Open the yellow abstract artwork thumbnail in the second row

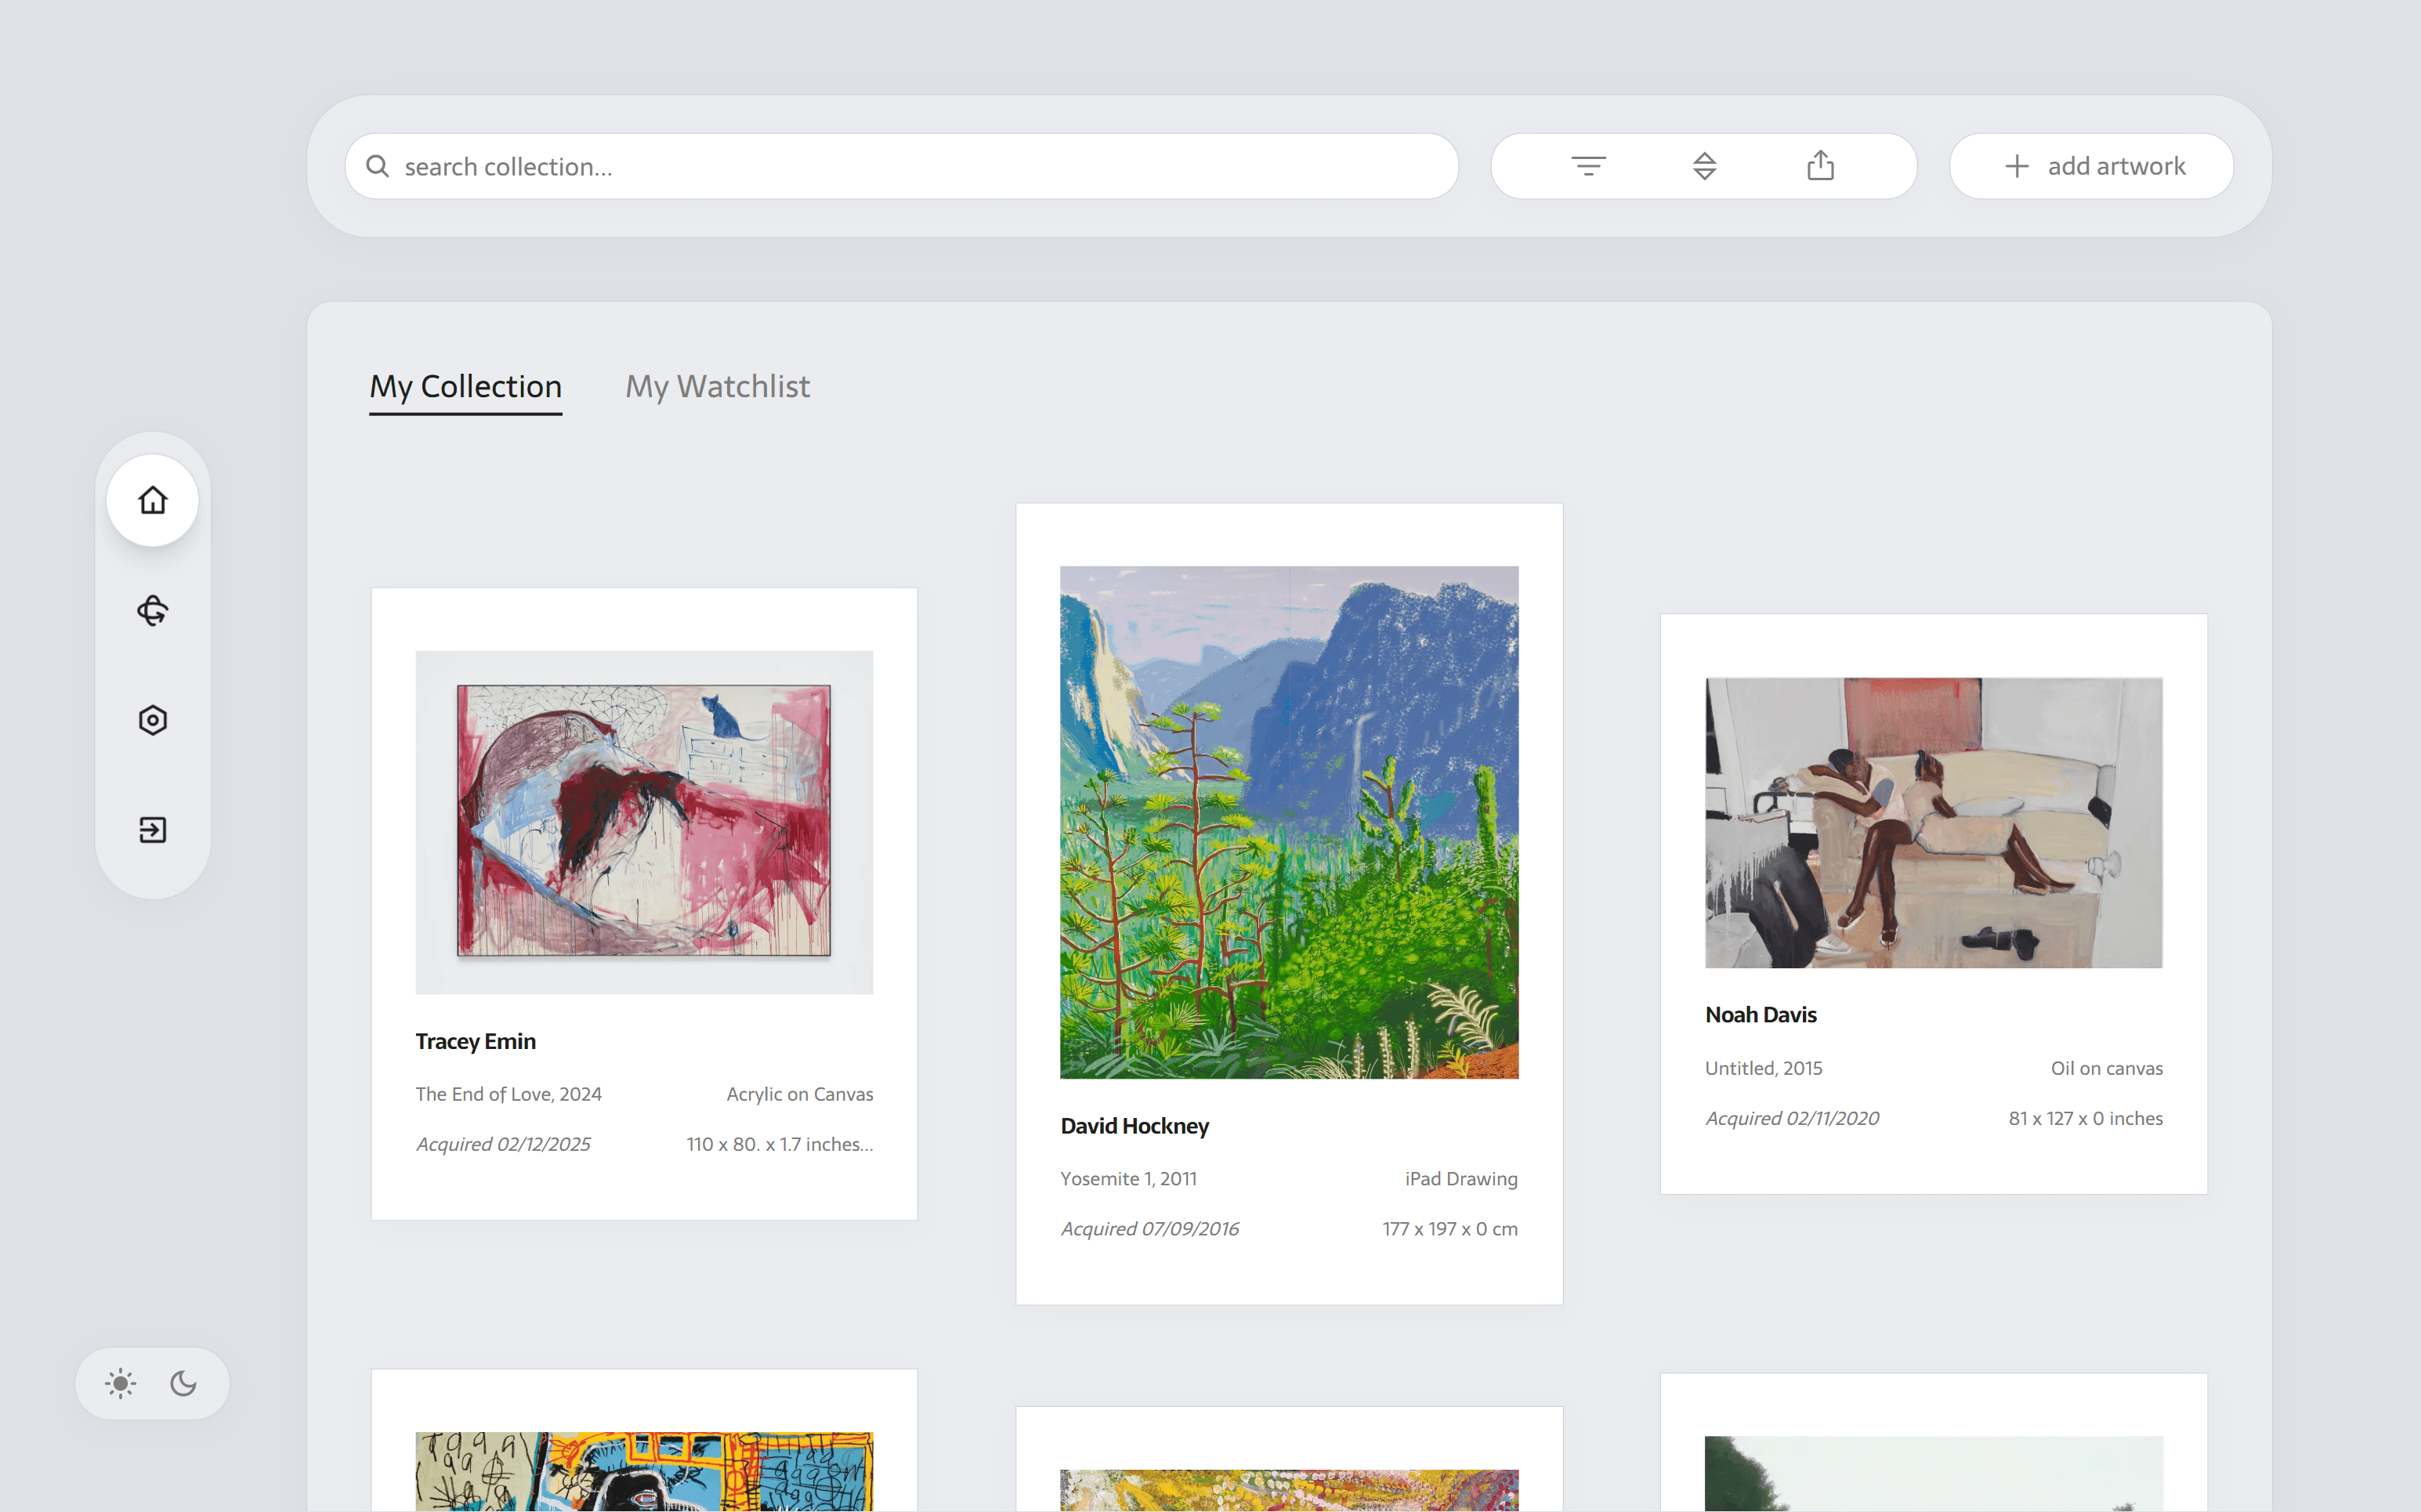coord(1289,1491)
